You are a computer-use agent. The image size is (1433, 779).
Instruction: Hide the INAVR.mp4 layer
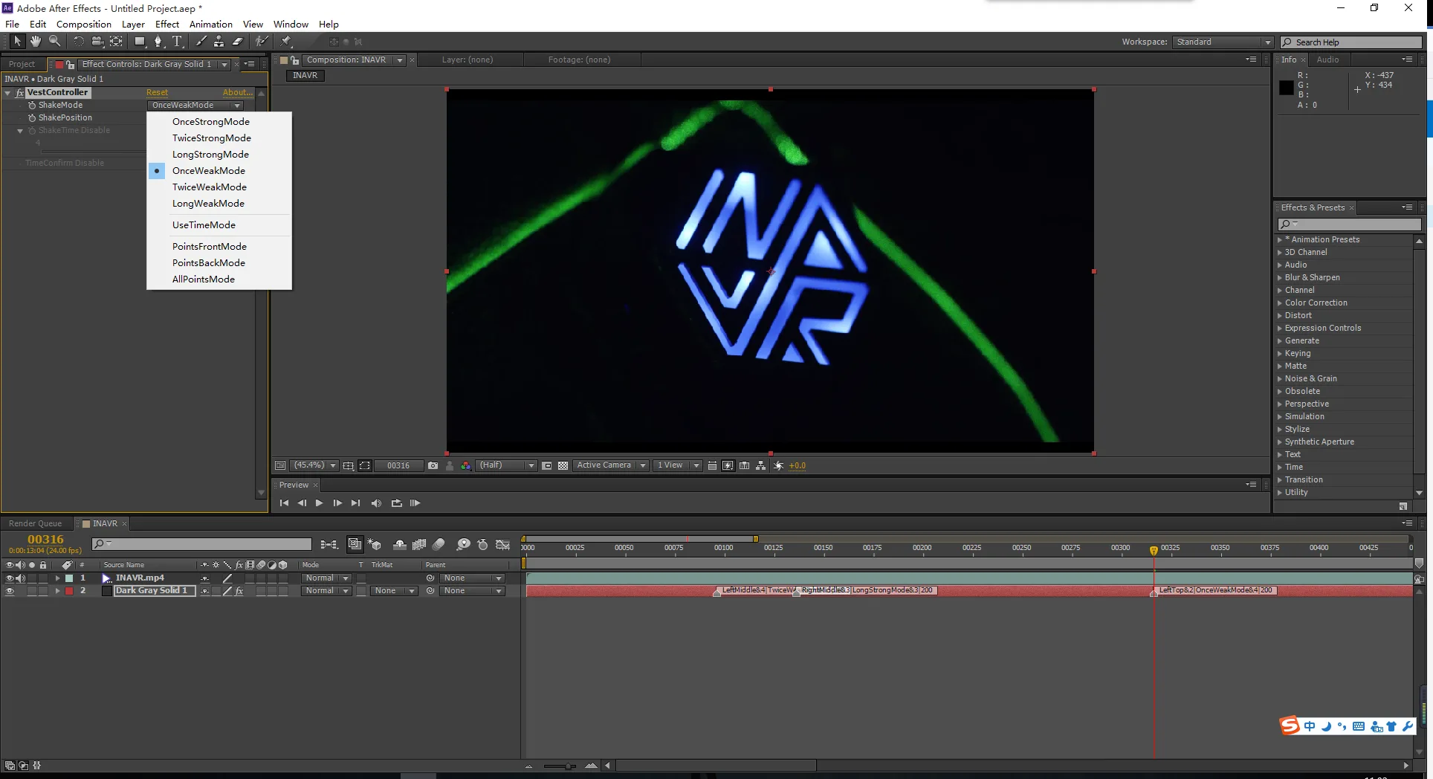pos(10,578)
